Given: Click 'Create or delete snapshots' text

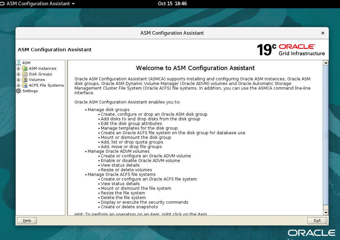Looking at the screenshot, I should pyautogui.click(x=129, y=207).
